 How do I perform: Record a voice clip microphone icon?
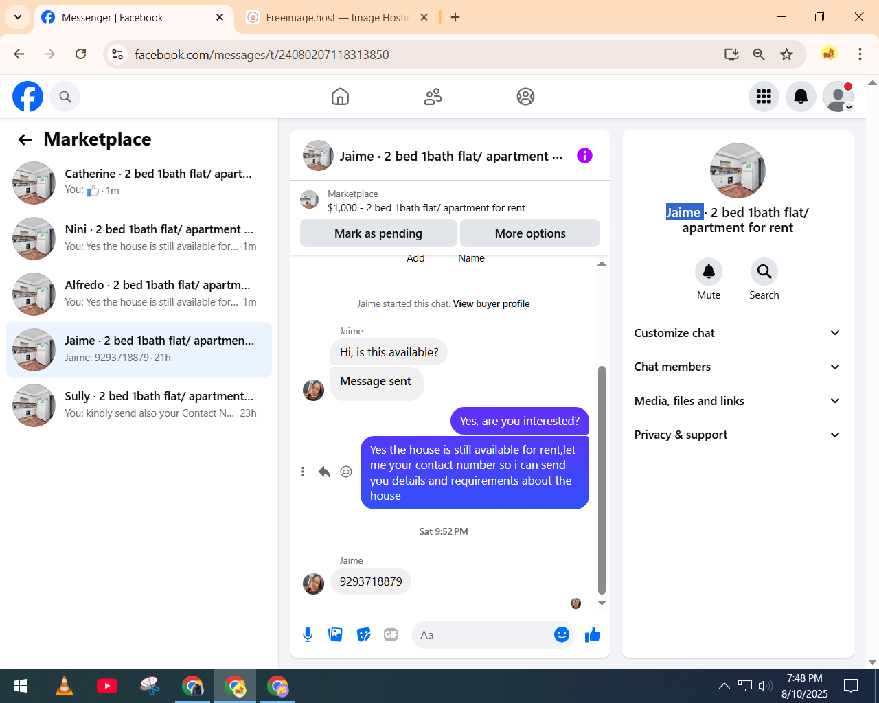[x=308, y=635]
